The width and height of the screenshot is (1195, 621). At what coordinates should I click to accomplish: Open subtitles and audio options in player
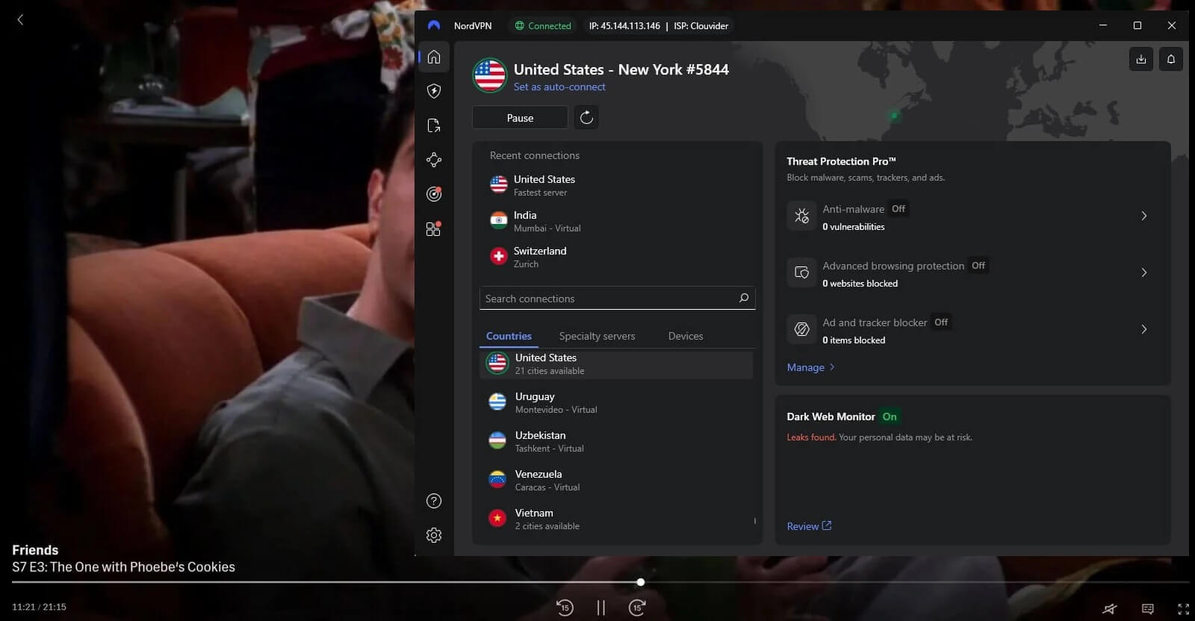1148,609
